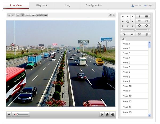160x124 pixels.
Task: Select Preset 5
Action: pyautogui.click(x=134, y=63)
